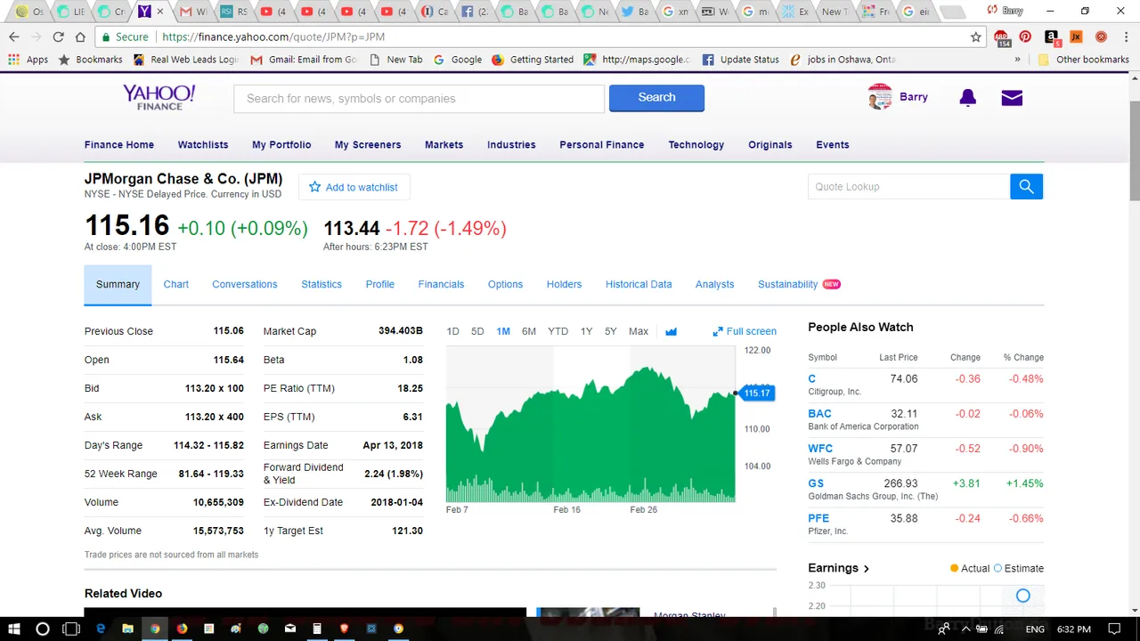Click Add to watchlist button

(354, 187)
